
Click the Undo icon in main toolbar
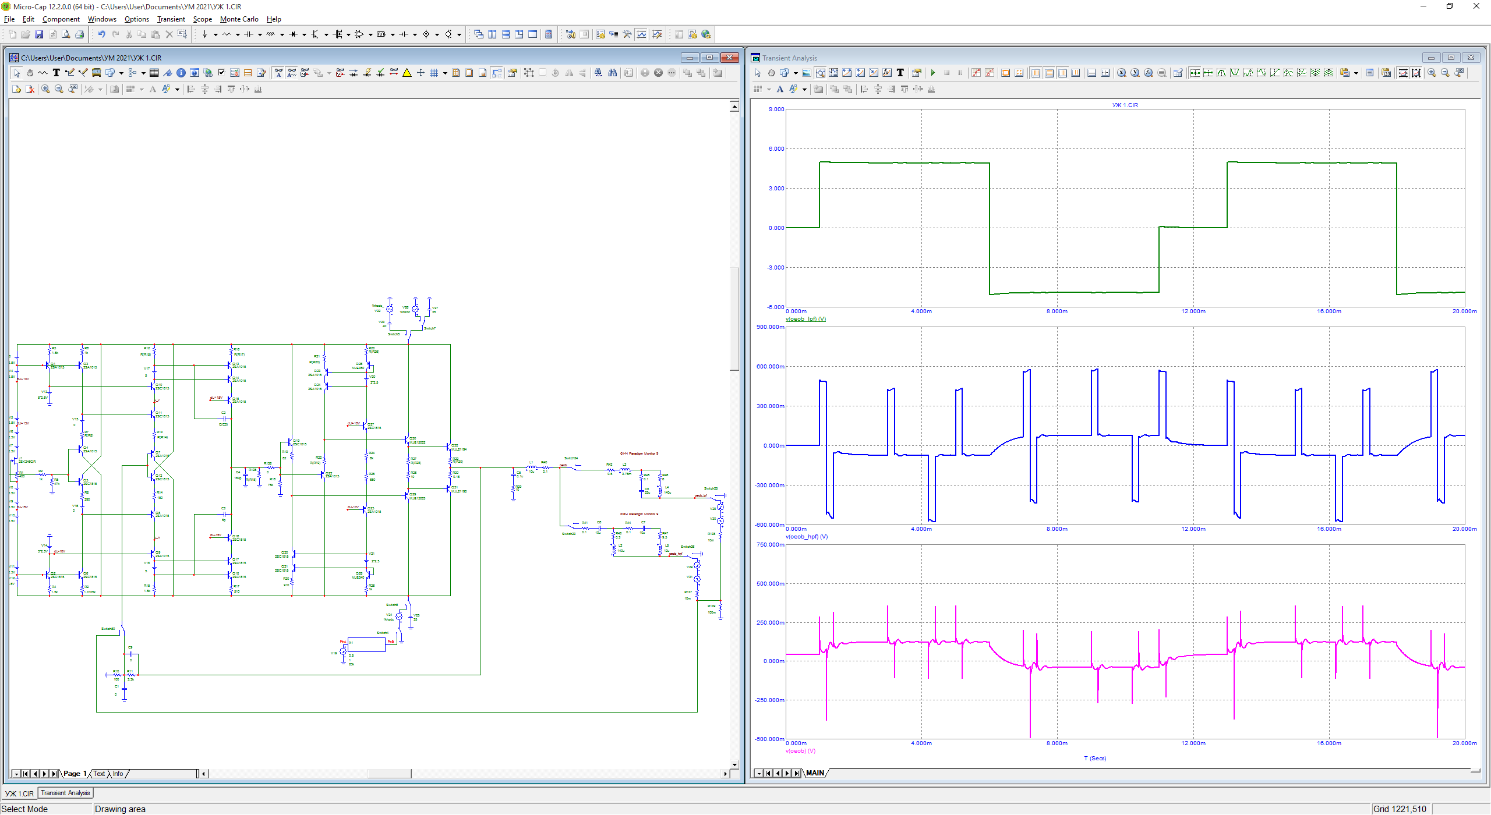101,34
